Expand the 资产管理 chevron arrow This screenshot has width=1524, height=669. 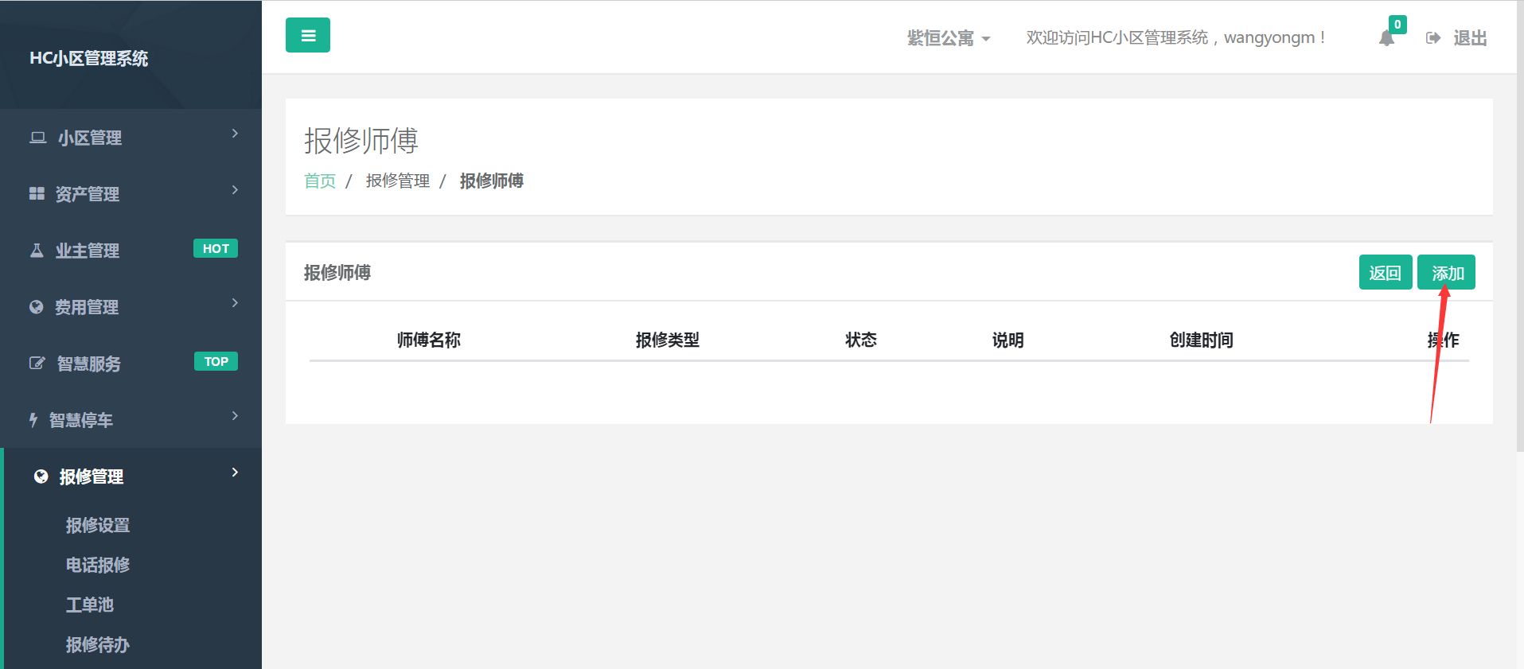pyautogui.click(x=235, y=190)
